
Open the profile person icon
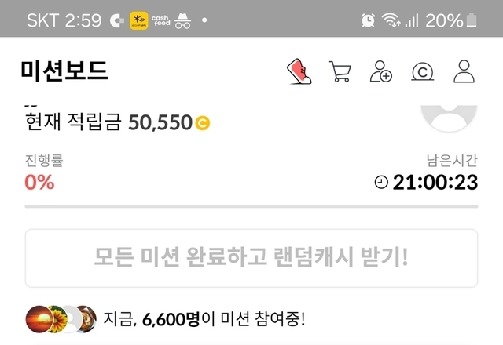pyautogui.click(x=464, y=71)
